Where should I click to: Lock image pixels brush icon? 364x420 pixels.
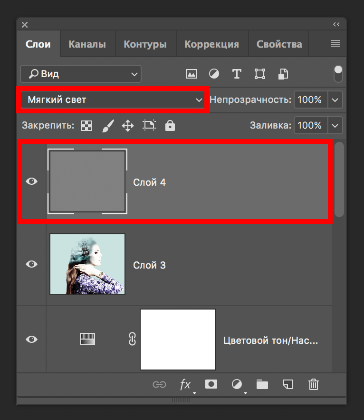point(107,126)
